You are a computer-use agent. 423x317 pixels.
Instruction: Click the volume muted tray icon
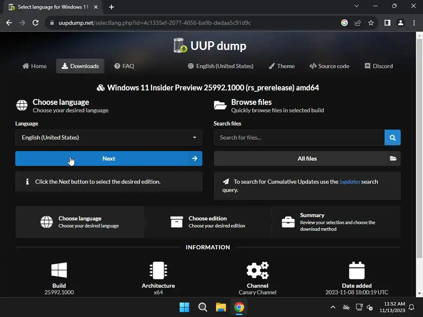(x=370, y=307)
